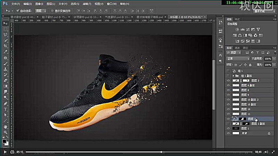Open the Character panel icon
Image resolution: width=278 pixels, height=156 pixels.
click(x=220, y=55)
